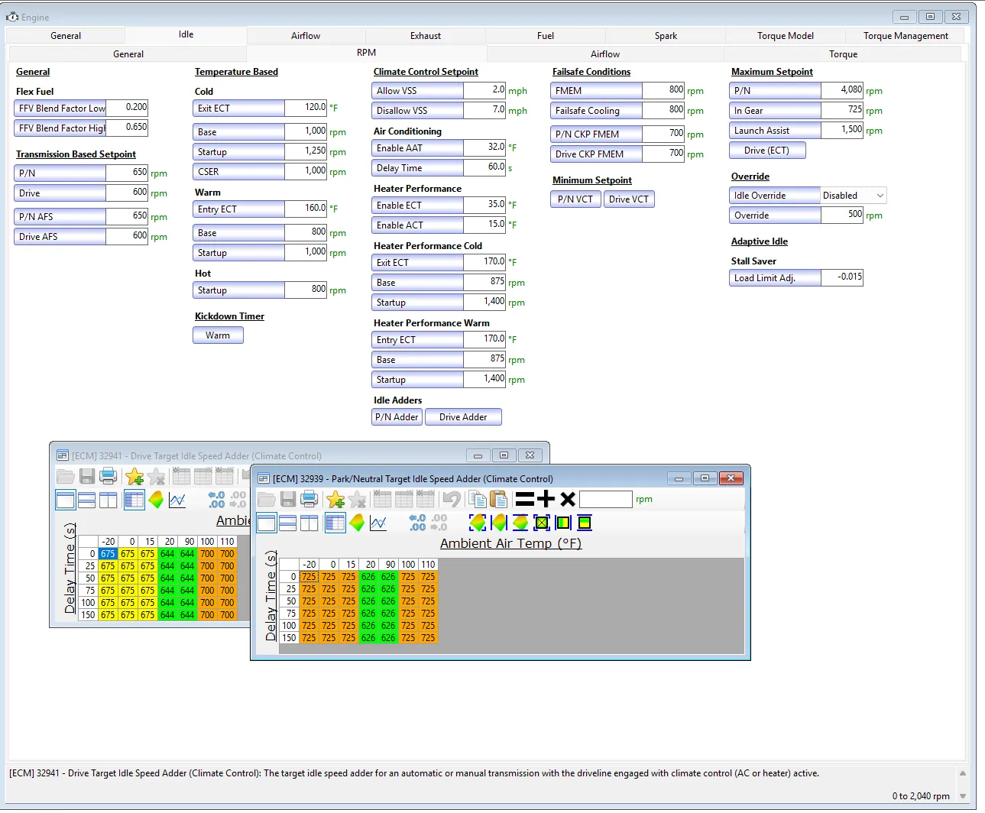This screenshot has width=985, height=813.
Task: Click green square with X icon
Action: (x=542, y=523)
